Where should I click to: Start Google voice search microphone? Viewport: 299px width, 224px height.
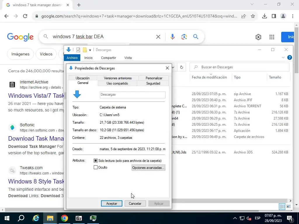point(172,37)
